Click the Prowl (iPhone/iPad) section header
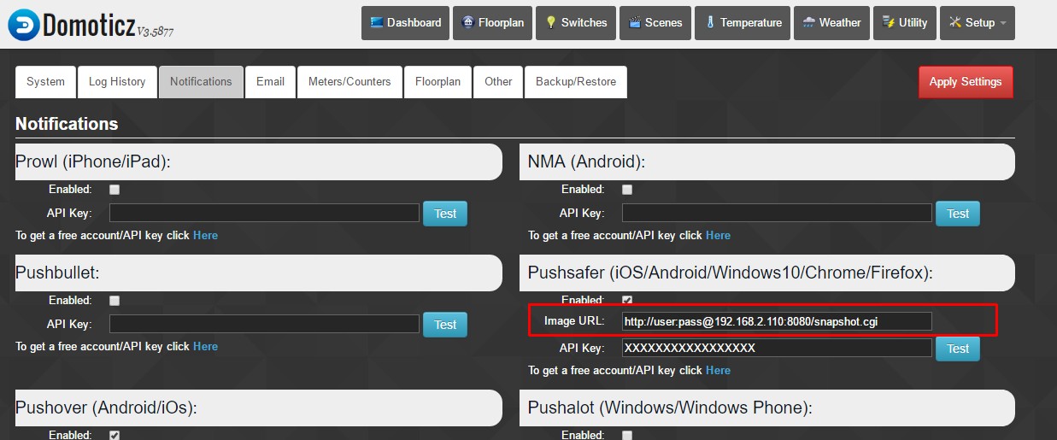 pyautogui.click(x=259, y=161)
